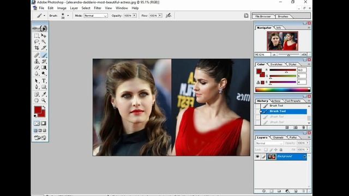The width and height of the screenshot is (349, 196).
Task: Hide the Background layer eye icon
Action: (257, 157)
